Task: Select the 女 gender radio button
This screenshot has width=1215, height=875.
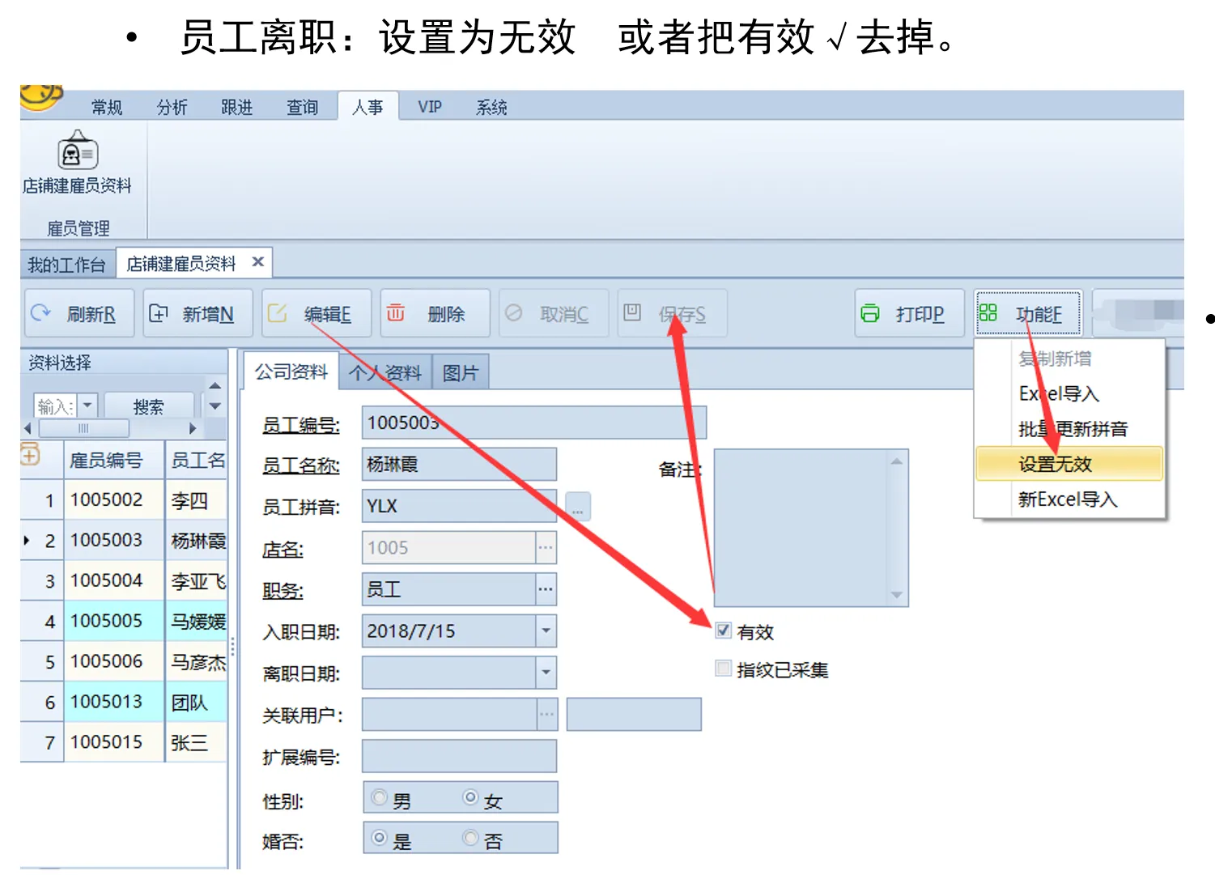Action: click(470, 798)
